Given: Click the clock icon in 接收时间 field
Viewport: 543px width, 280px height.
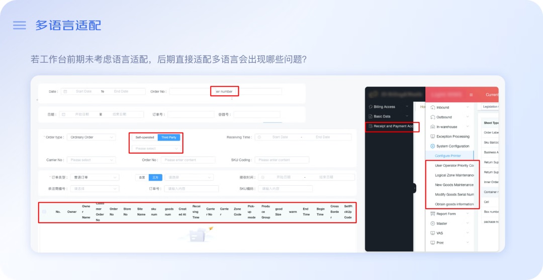Looking at the screenshot, I should [263, 177].
